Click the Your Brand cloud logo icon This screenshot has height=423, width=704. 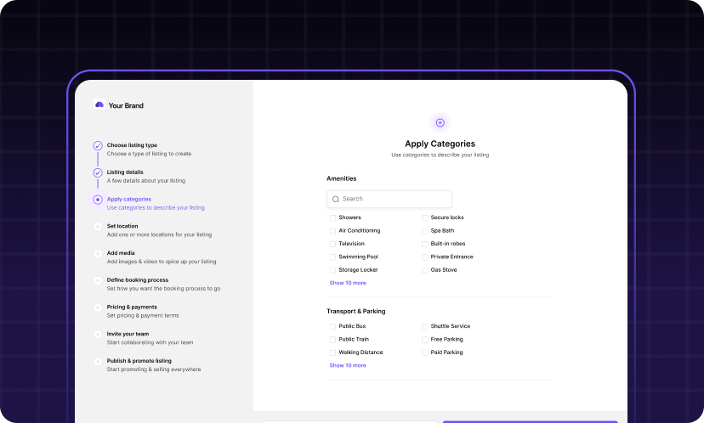pyautogui.click(x=99, y=105)
